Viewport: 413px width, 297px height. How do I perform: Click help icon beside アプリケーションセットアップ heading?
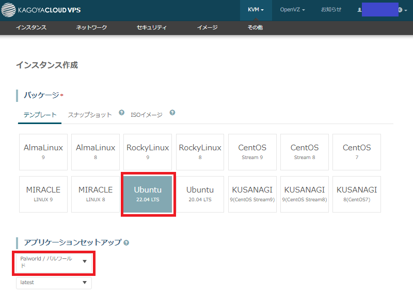click(x=126, y=242)
